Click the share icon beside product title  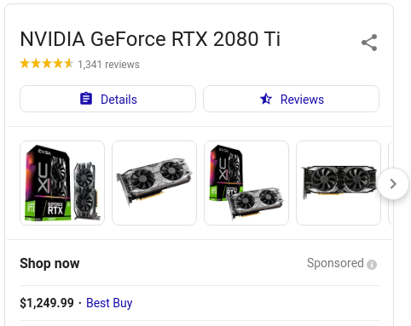(x=369, y=43)
